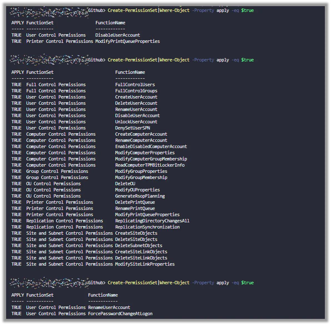
Task: Click 'OU Control Permissions' beside DeleteOU
Action: (53, 184)
